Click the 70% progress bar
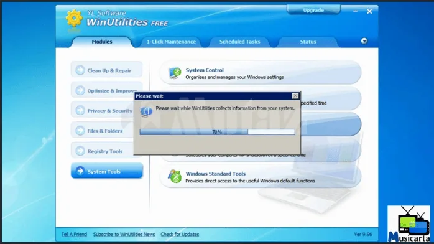The image size is (434, 244). click(x=217, y=132)
